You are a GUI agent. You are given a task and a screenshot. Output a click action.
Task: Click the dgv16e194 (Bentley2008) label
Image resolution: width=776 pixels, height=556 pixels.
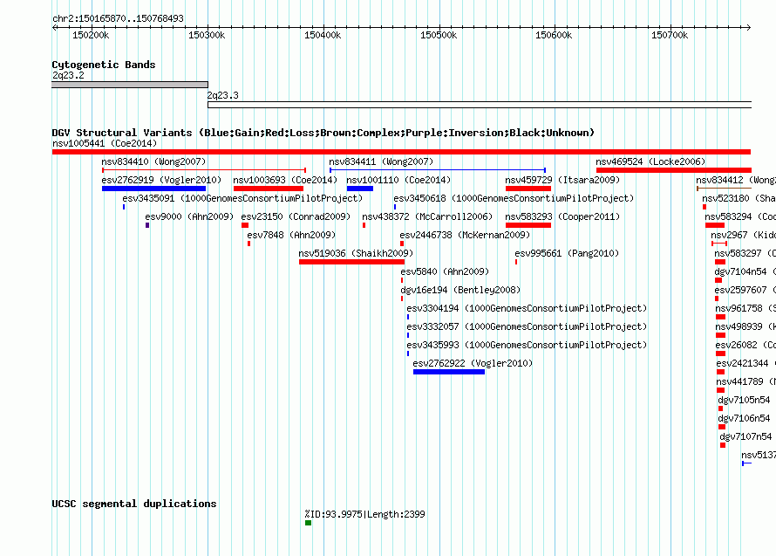tap(460, 290)
